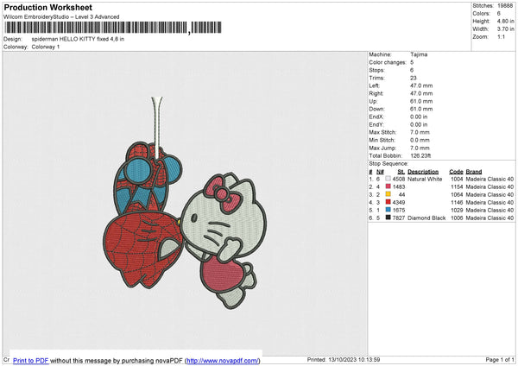Click the Print to PDF link
The image size is (518, 366).
point(31,360)
